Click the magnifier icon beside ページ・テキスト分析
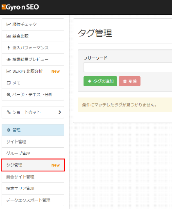 pos(9,95)
